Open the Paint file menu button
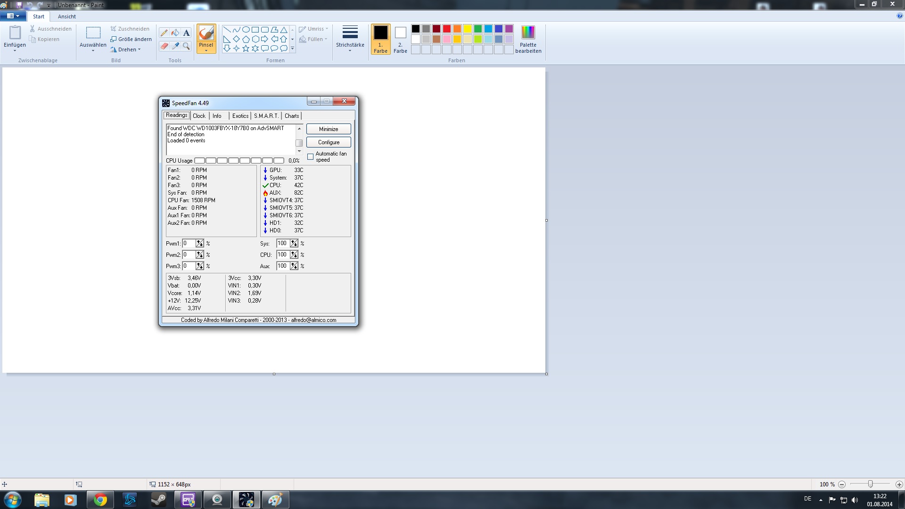 [x=13, y=16]
